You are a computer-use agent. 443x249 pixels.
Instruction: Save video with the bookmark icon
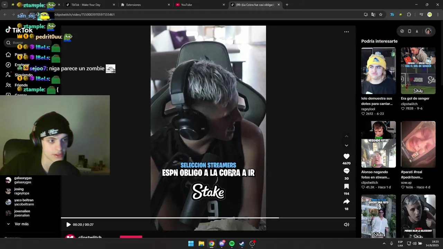346,186
